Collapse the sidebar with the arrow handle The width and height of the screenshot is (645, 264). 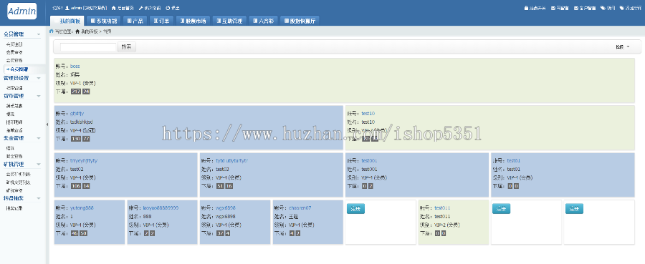47,124
